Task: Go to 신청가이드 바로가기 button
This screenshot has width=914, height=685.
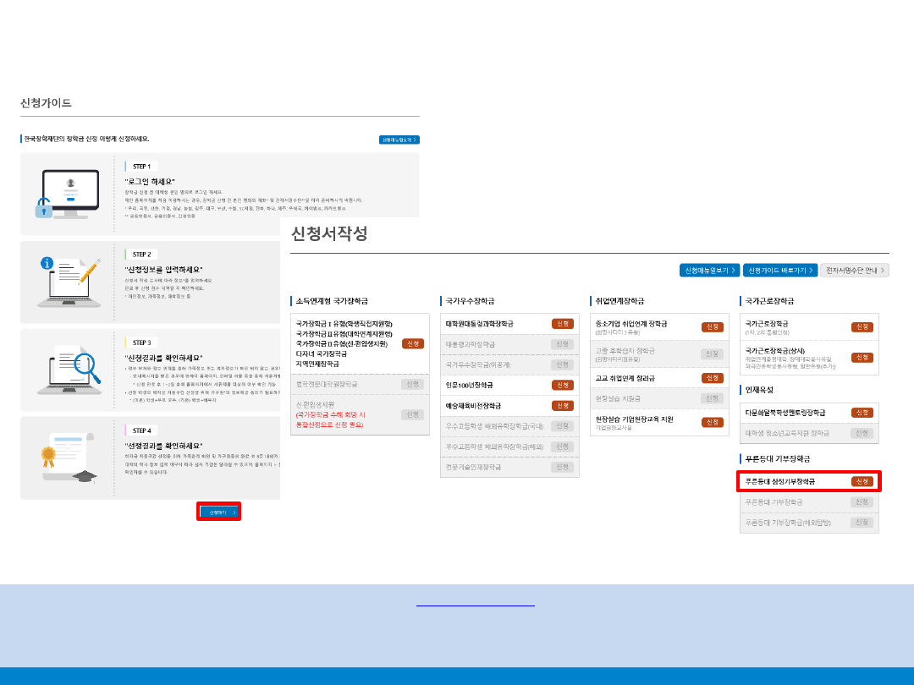Action: point(779,271)
